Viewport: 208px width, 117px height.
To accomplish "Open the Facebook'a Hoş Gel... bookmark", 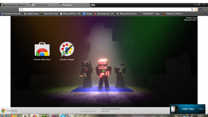I will [11, 14].
